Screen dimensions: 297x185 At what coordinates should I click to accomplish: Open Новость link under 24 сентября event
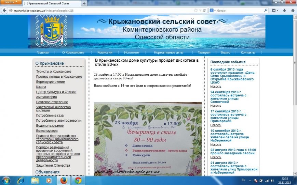216,106
